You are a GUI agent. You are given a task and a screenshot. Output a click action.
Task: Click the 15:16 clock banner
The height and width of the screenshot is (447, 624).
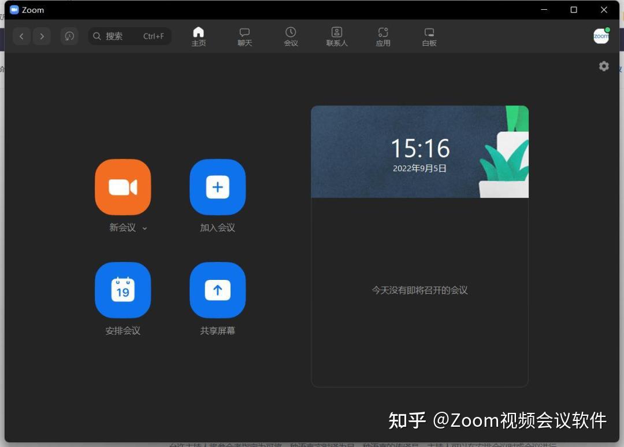click(x=420, y=152)
